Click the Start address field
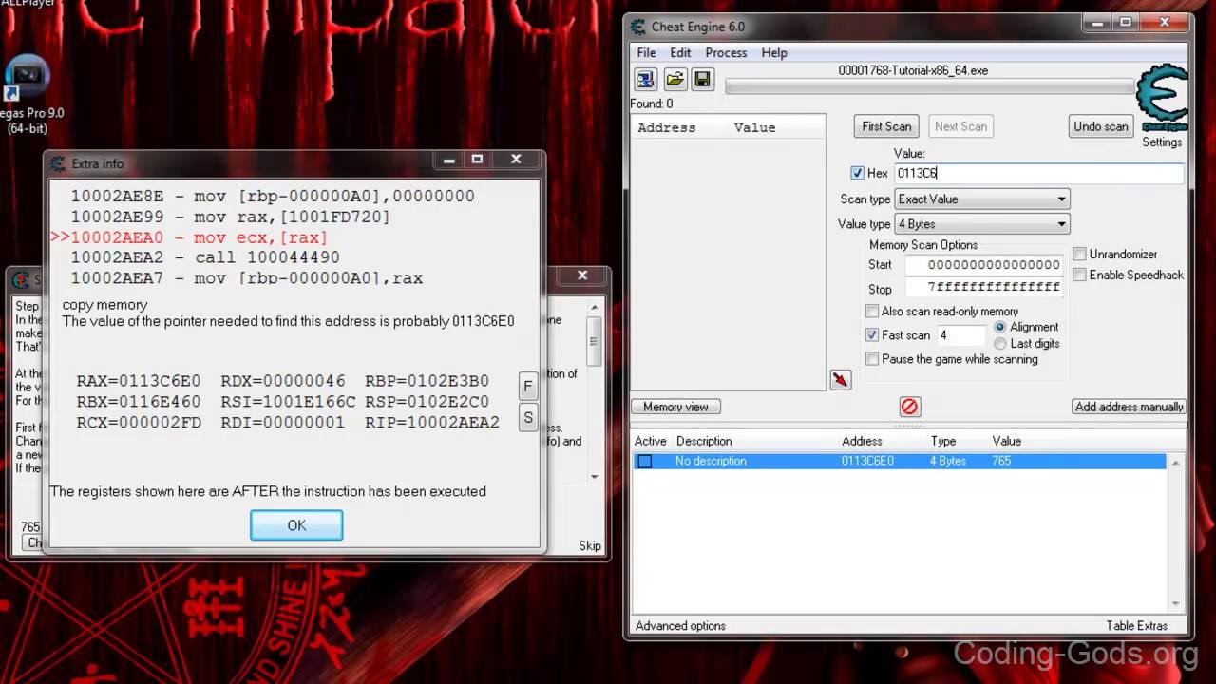The height and width of the screenshot is (684, 1216). [983, 265]
